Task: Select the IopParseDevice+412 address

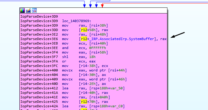Action: (39, 88)
